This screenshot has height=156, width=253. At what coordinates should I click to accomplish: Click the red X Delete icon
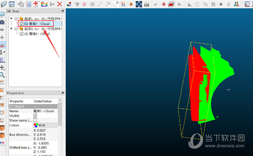pos(60,4)
